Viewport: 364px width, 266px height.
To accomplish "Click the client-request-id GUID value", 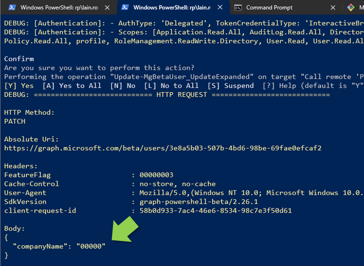I will click(x=215, y=211).
